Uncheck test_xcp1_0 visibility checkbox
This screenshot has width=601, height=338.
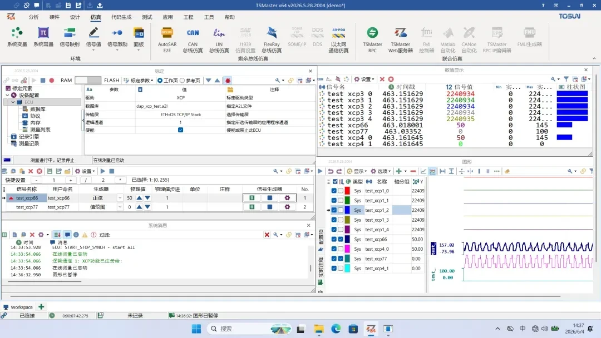tap(334, 191)
